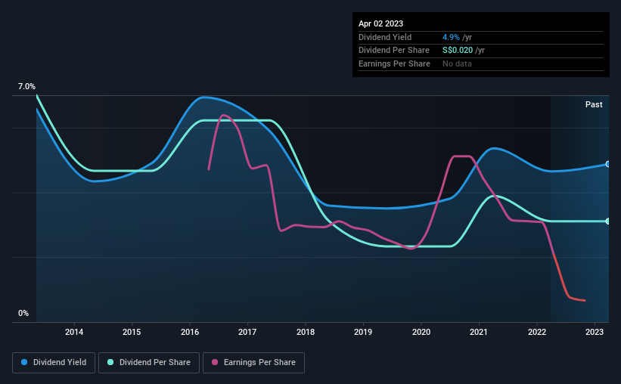The image size is (621, 384).
Task: Click the 2023 x-axis label
Action: point(595,332)
